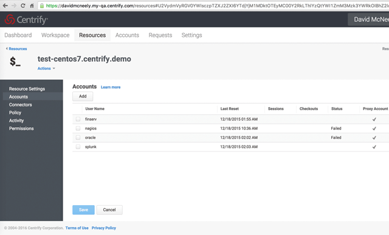Click the browser back arrow icon

click(5, 5)
